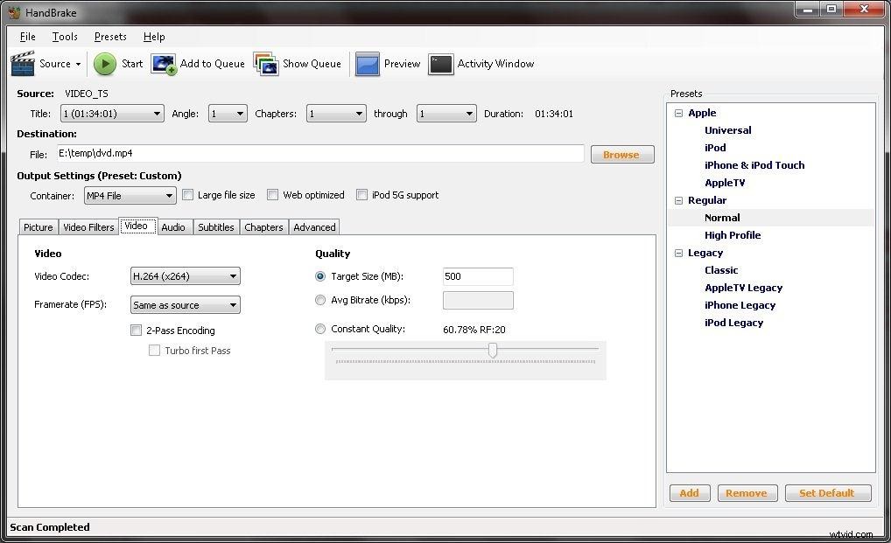Show the encode Queue
Screen dimensions: 891x543
click(x=298, y=63)
